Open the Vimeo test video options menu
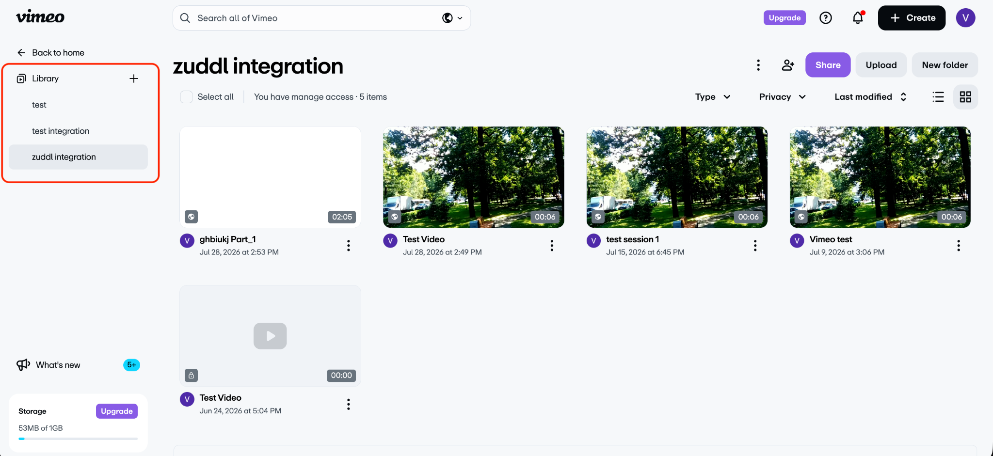 (958, 246)
